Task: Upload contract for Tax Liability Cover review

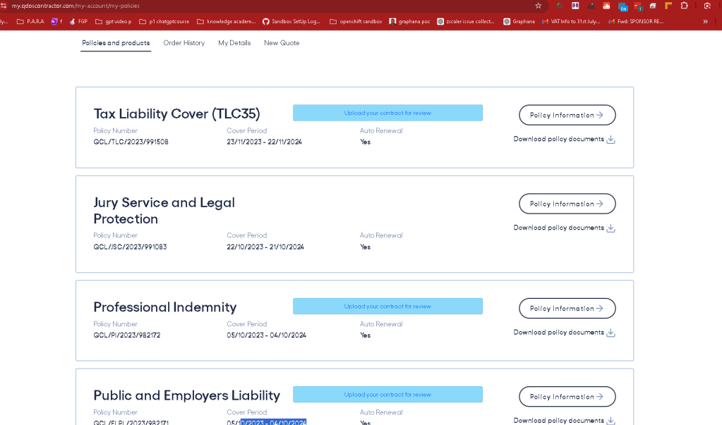Action: tap(387, 113)
